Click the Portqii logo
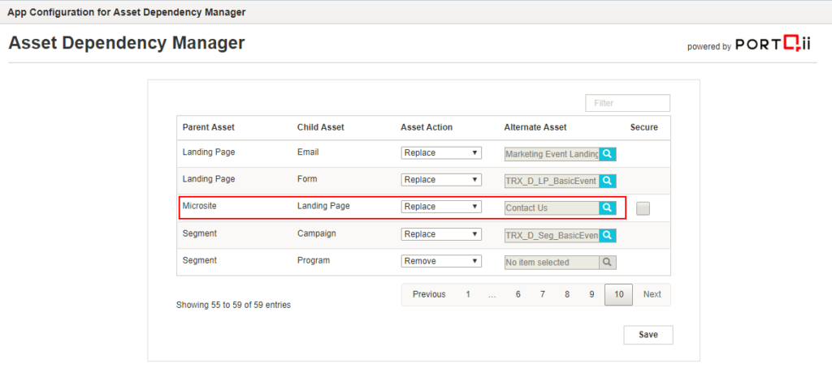832x368 pixels. click(773, 46)
